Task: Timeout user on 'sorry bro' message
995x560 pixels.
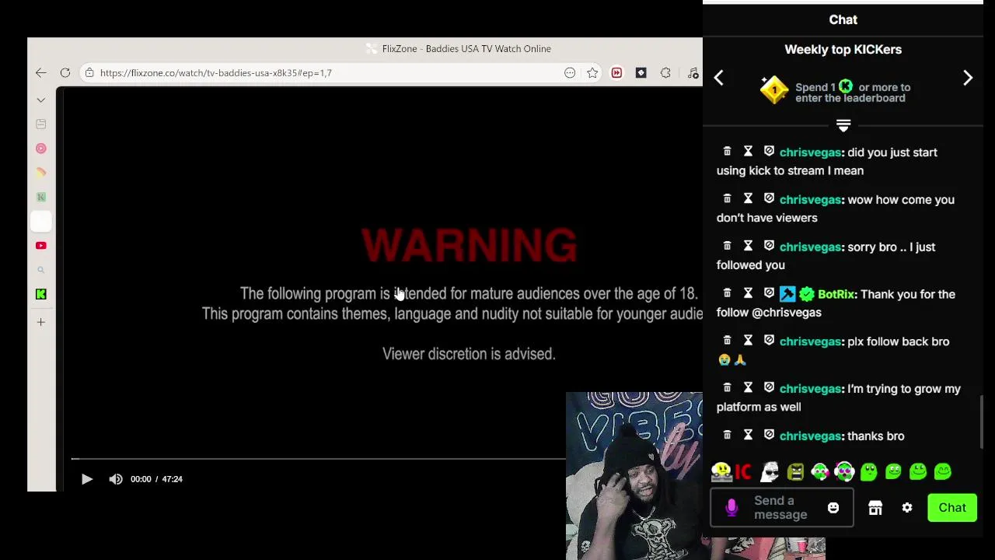Action: tap(748, 247)
